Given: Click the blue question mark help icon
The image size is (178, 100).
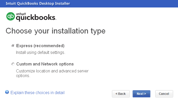Looking at the screenshot, I should pyautogui.click(x=7, y=92).
